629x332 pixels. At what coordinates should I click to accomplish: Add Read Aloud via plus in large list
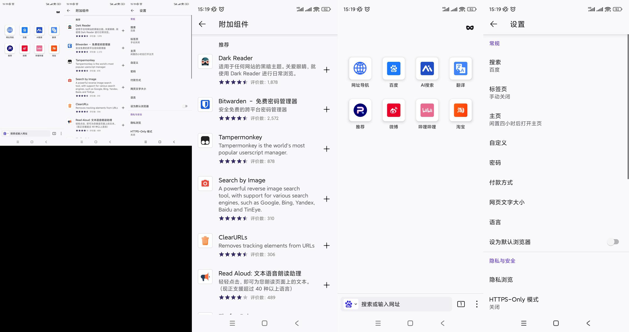(x=327, y=285)
